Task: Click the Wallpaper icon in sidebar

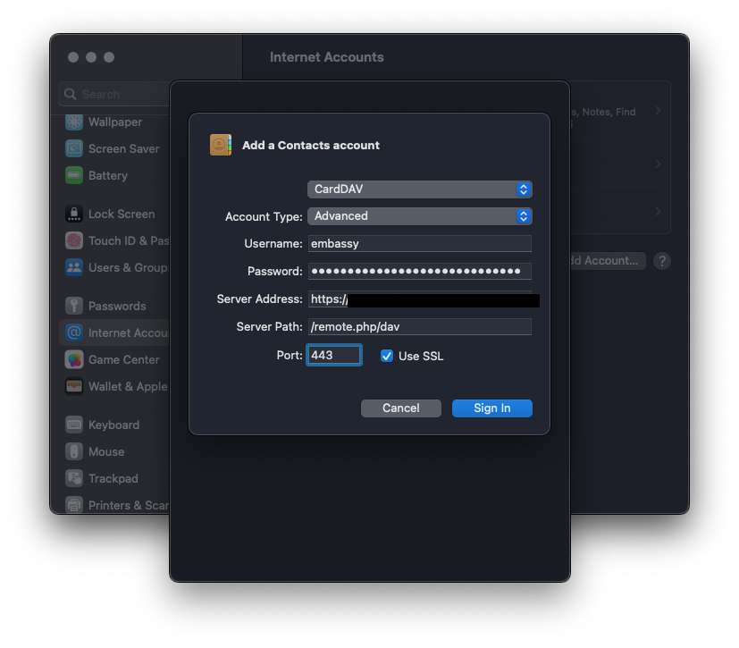Action: [x=74, y=122]
